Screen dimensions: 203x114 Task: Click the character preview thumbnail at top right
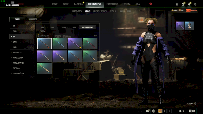click(189, 26)
